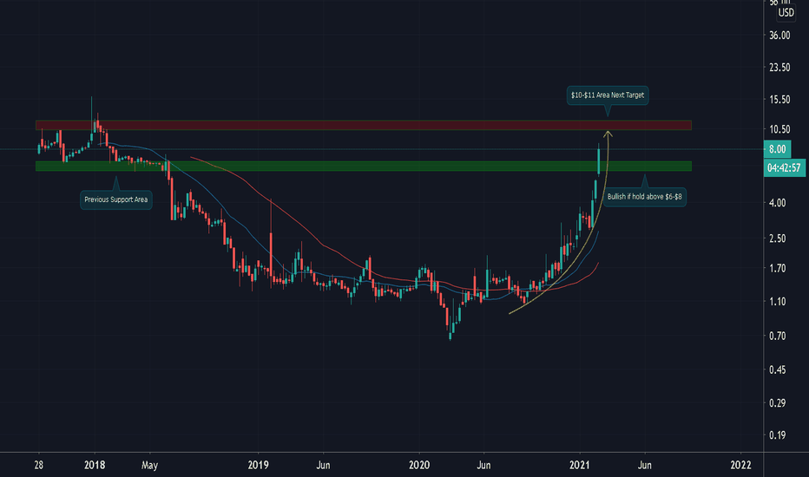Click the 0.29 price axis label
This screenshot has height=477, width=809.
[777, 402]
